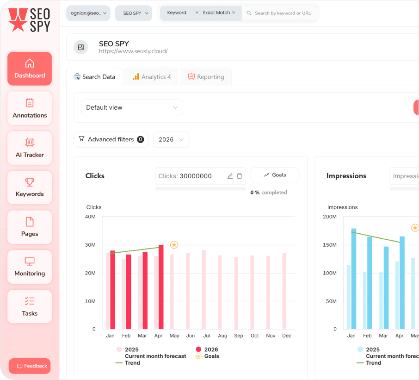Toggle Trend line in Impressions legend
Viewport: 419px width, 380px height.
(369, 363)
